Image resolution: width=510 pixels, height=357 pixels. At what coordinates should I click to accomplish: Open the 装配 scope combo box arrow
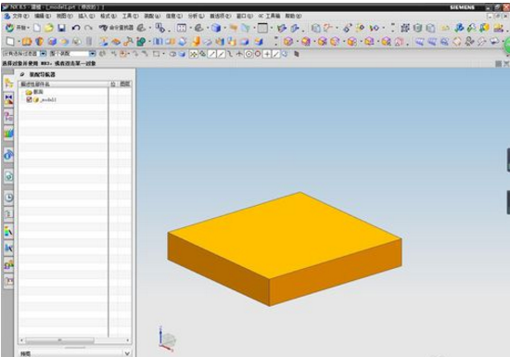[93, 54]
